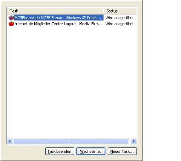Click the divider between Task and Status headers

click(103, 11)
